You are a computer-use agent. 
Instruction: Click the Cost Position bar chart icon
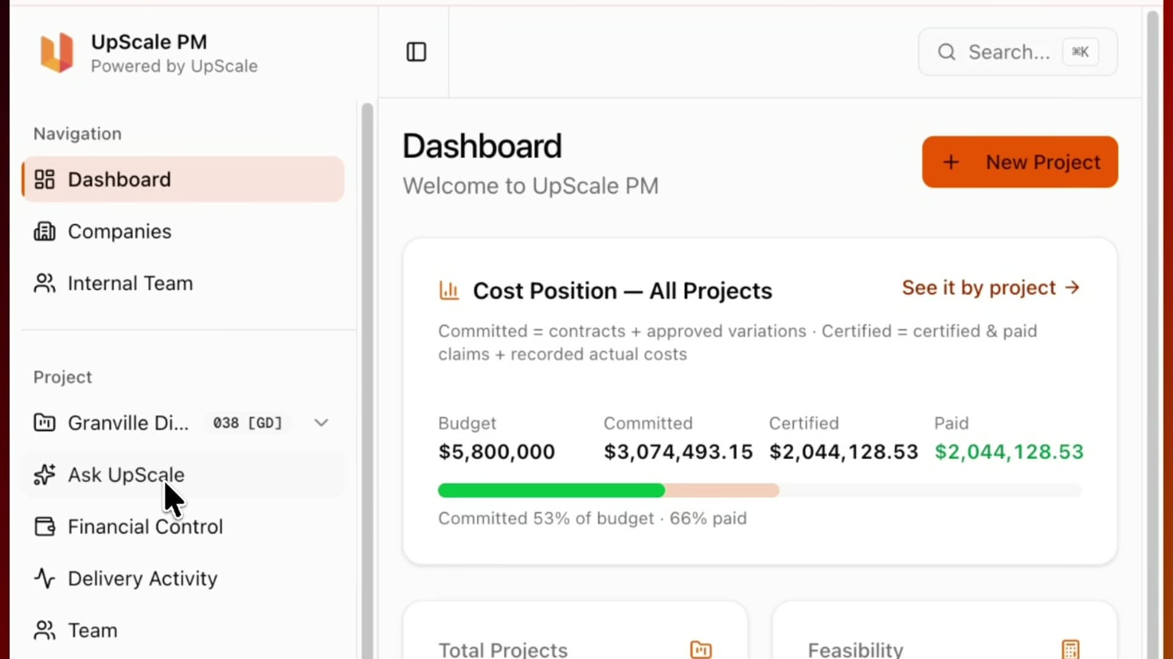(449, 290)
